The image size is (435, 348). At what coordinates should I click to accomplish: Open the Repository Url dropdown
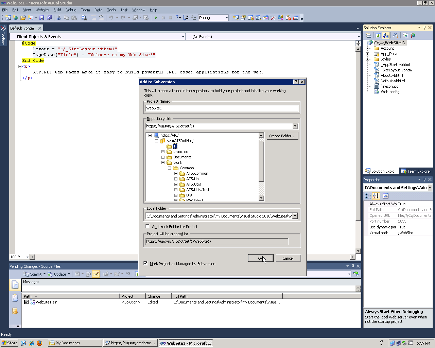click(x=295, y=126)
